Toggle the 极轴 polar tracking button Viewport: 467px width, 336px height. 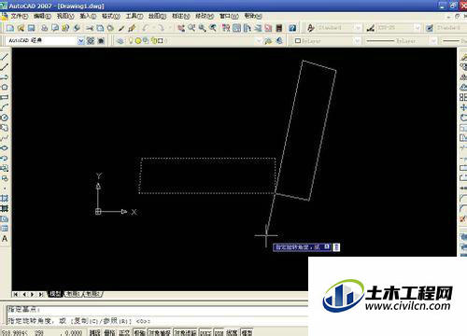[139, 332]
